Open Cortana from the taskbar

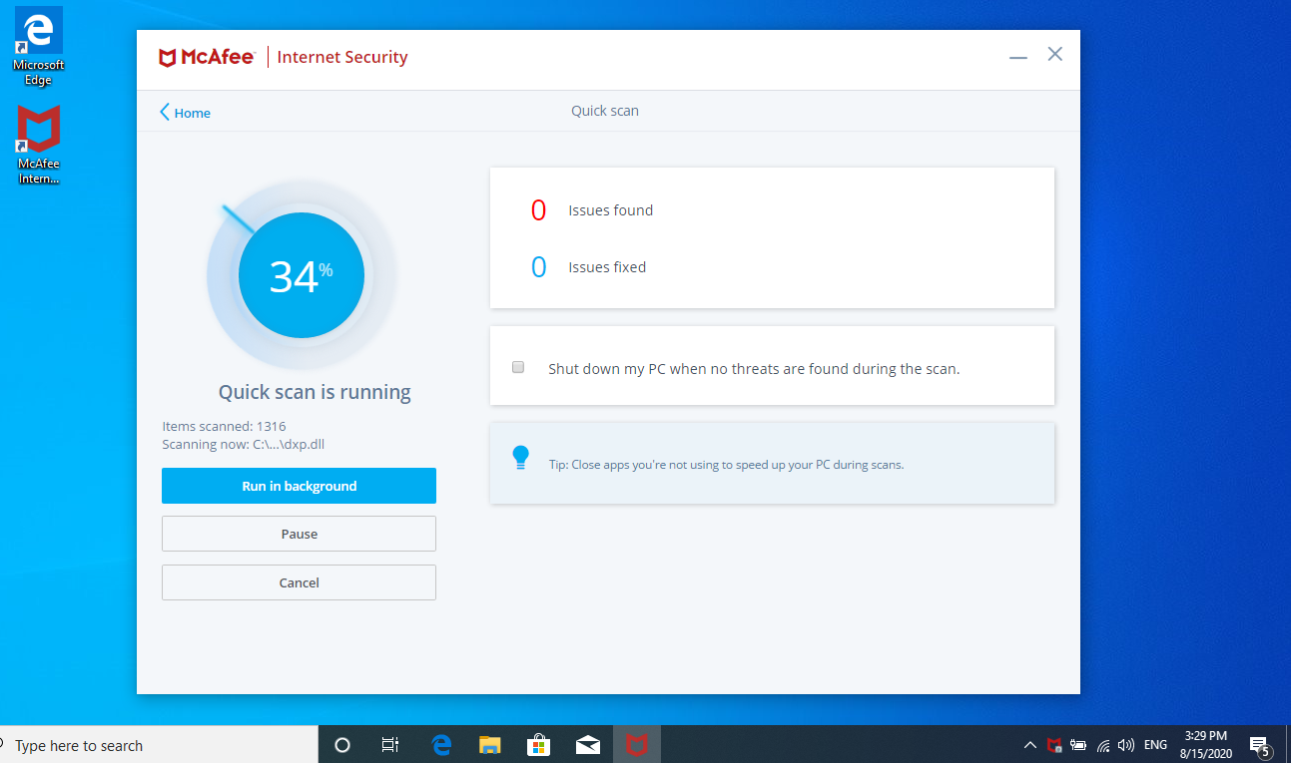point(342,745)
